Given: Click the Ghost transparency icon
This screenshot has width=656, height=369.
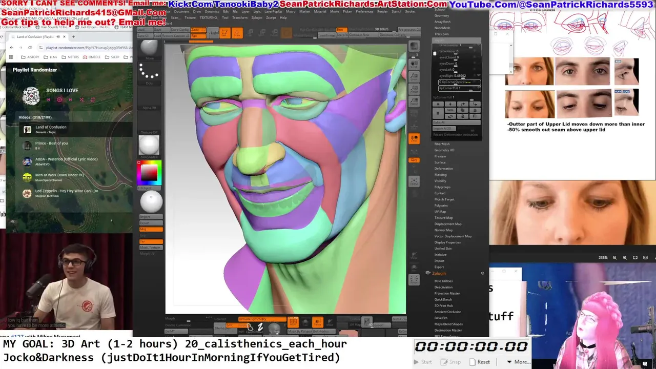Looking at the screenshot, I should click(330, 322).
